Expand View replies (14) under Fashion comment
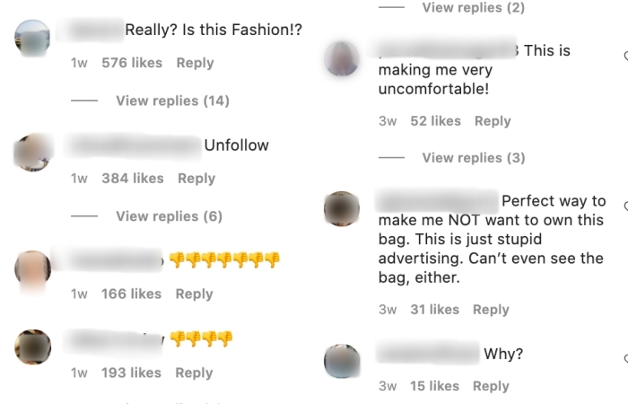The height and width of the screenshot is (404, 628). [172, 101]
